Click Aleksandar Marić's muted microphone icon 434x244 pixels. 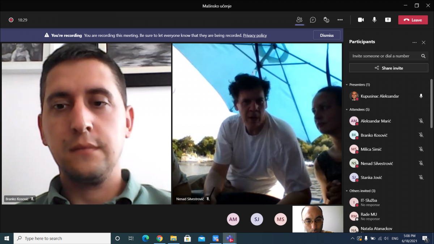(x=421, y=121)
